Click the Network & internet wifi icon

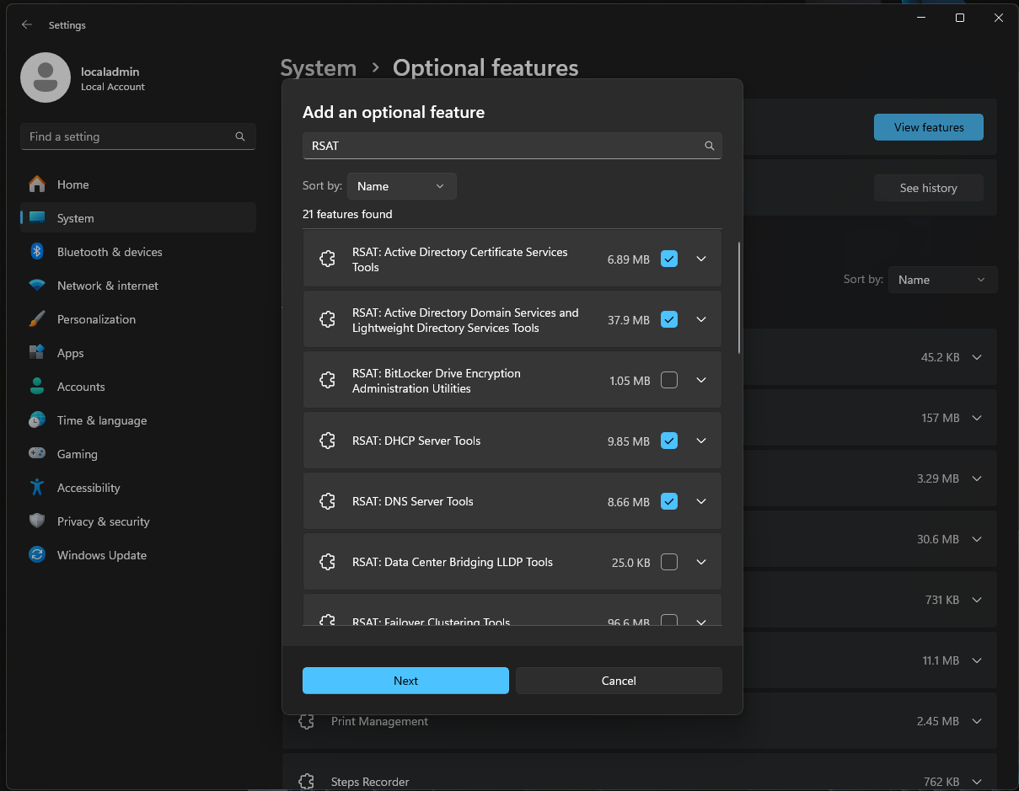click(37, 286)
